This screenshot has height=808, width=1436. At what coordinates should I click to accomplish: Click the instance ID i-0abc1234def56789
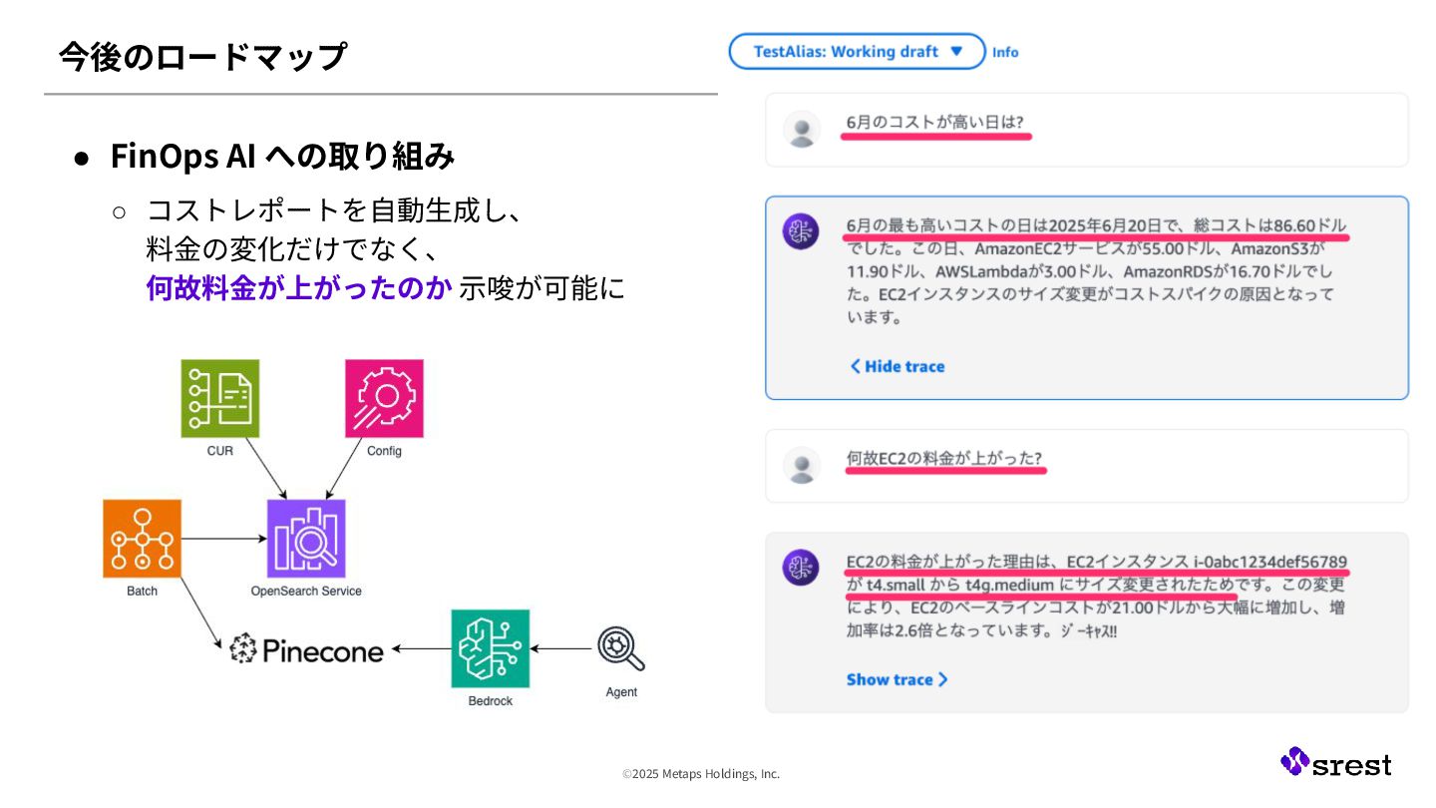point(1271,561)
